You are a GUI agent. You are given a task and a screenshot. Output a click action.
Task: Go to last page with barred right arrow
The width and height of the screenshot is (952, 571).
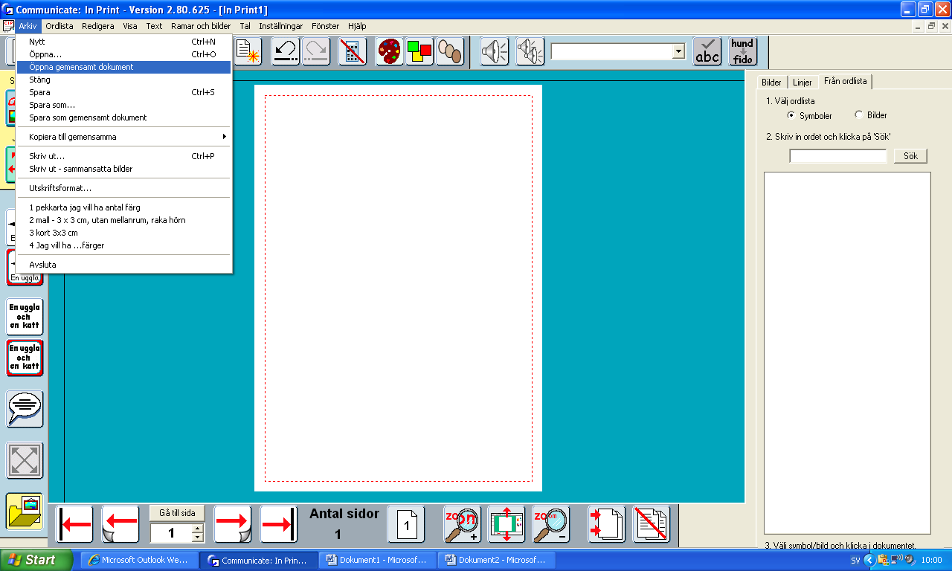coord(279,524)
